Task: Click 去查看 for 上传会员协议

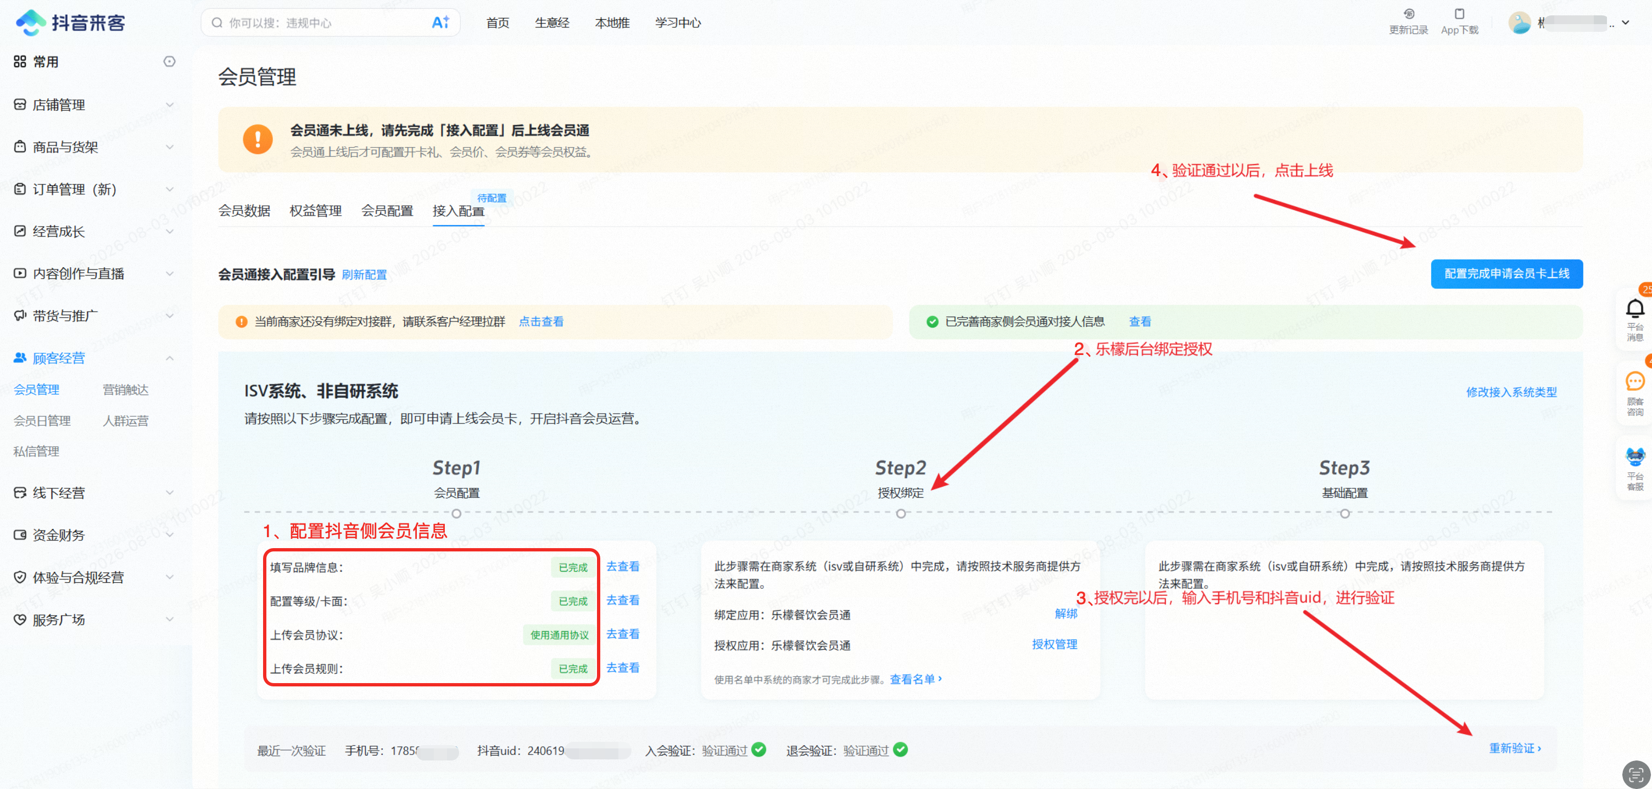Action: click(x=623, y=634)
